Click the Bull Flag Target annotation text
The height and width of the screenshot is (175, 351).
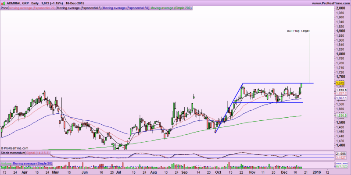click(x=298, y=31)
